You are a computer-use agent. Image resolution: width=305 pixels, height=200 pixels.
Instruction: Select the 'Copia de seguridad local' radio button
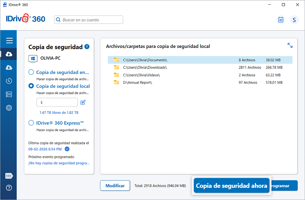[x=31, y=86]
